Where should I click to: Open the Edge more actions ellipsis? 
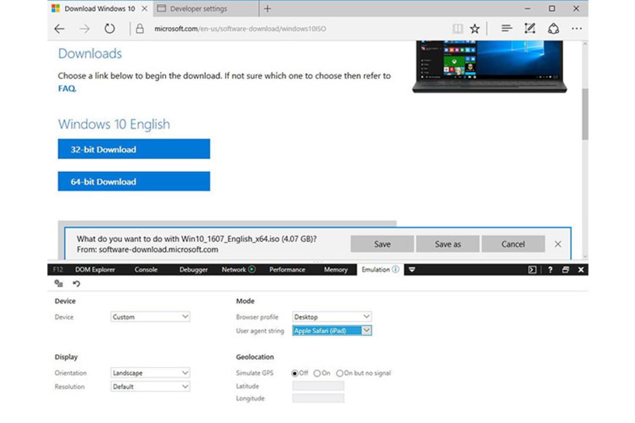coord(577,29)
